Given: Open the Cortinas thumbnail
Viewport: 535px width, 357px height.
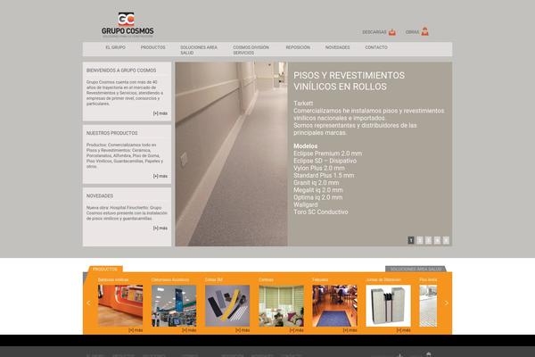Looking at the screenshot, I should (x=281, y=306).
